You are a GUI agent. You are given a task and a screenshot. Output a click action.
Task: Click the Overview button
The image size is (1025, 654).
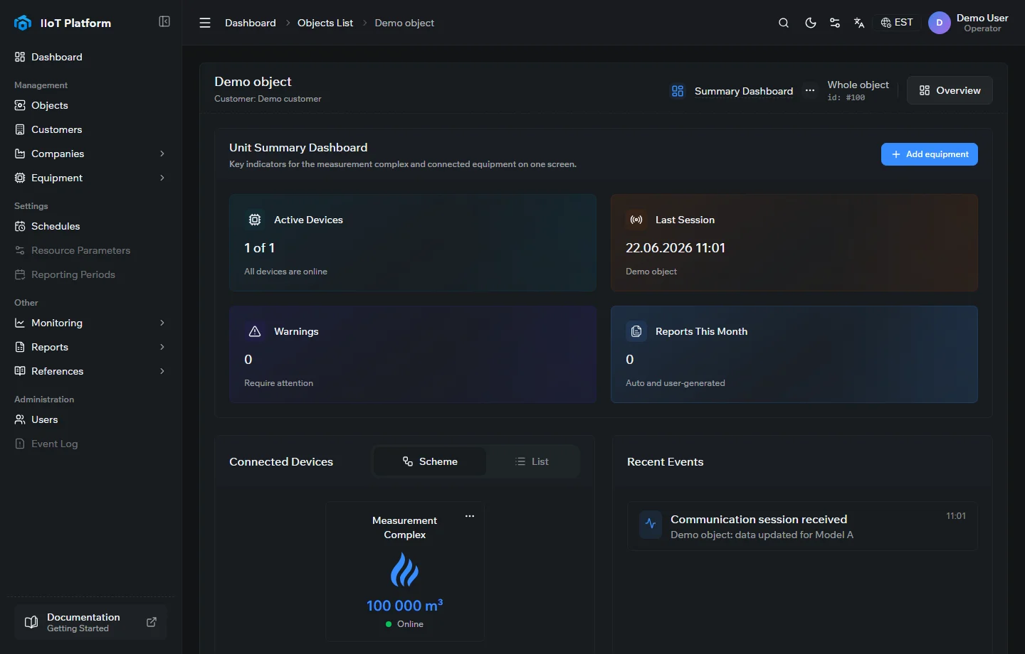950,90
